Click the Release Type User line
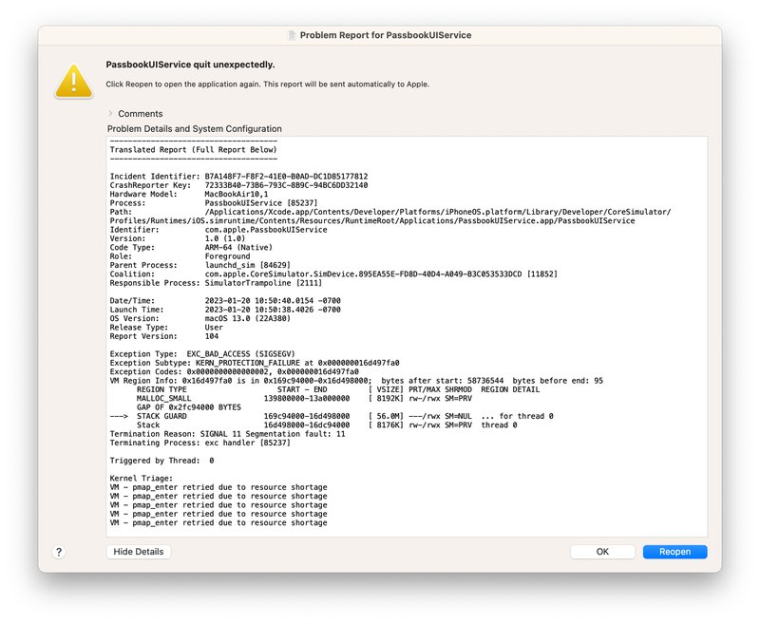 point(166,327)
